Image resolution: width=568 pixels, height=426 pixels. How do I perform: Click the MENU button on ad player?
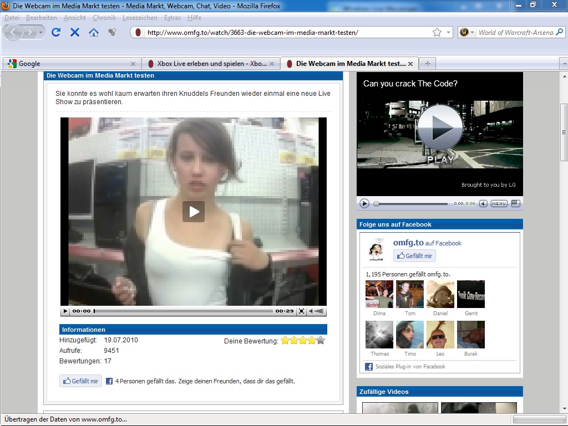point(499,204)
